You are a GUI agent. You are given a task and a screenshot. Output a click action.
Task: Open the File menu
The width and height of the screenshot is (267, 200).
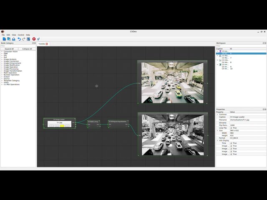coord(3,35)
